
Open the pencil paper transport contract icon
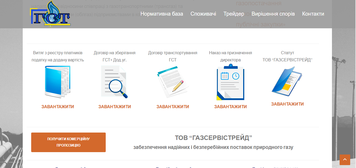coord(173,82)
